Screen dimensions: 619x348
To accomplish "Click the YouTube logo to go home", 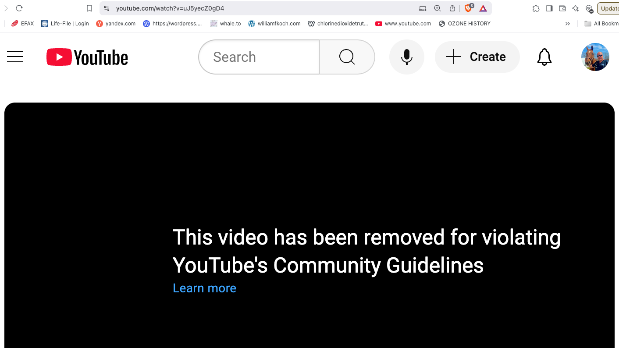I will 87,57.
